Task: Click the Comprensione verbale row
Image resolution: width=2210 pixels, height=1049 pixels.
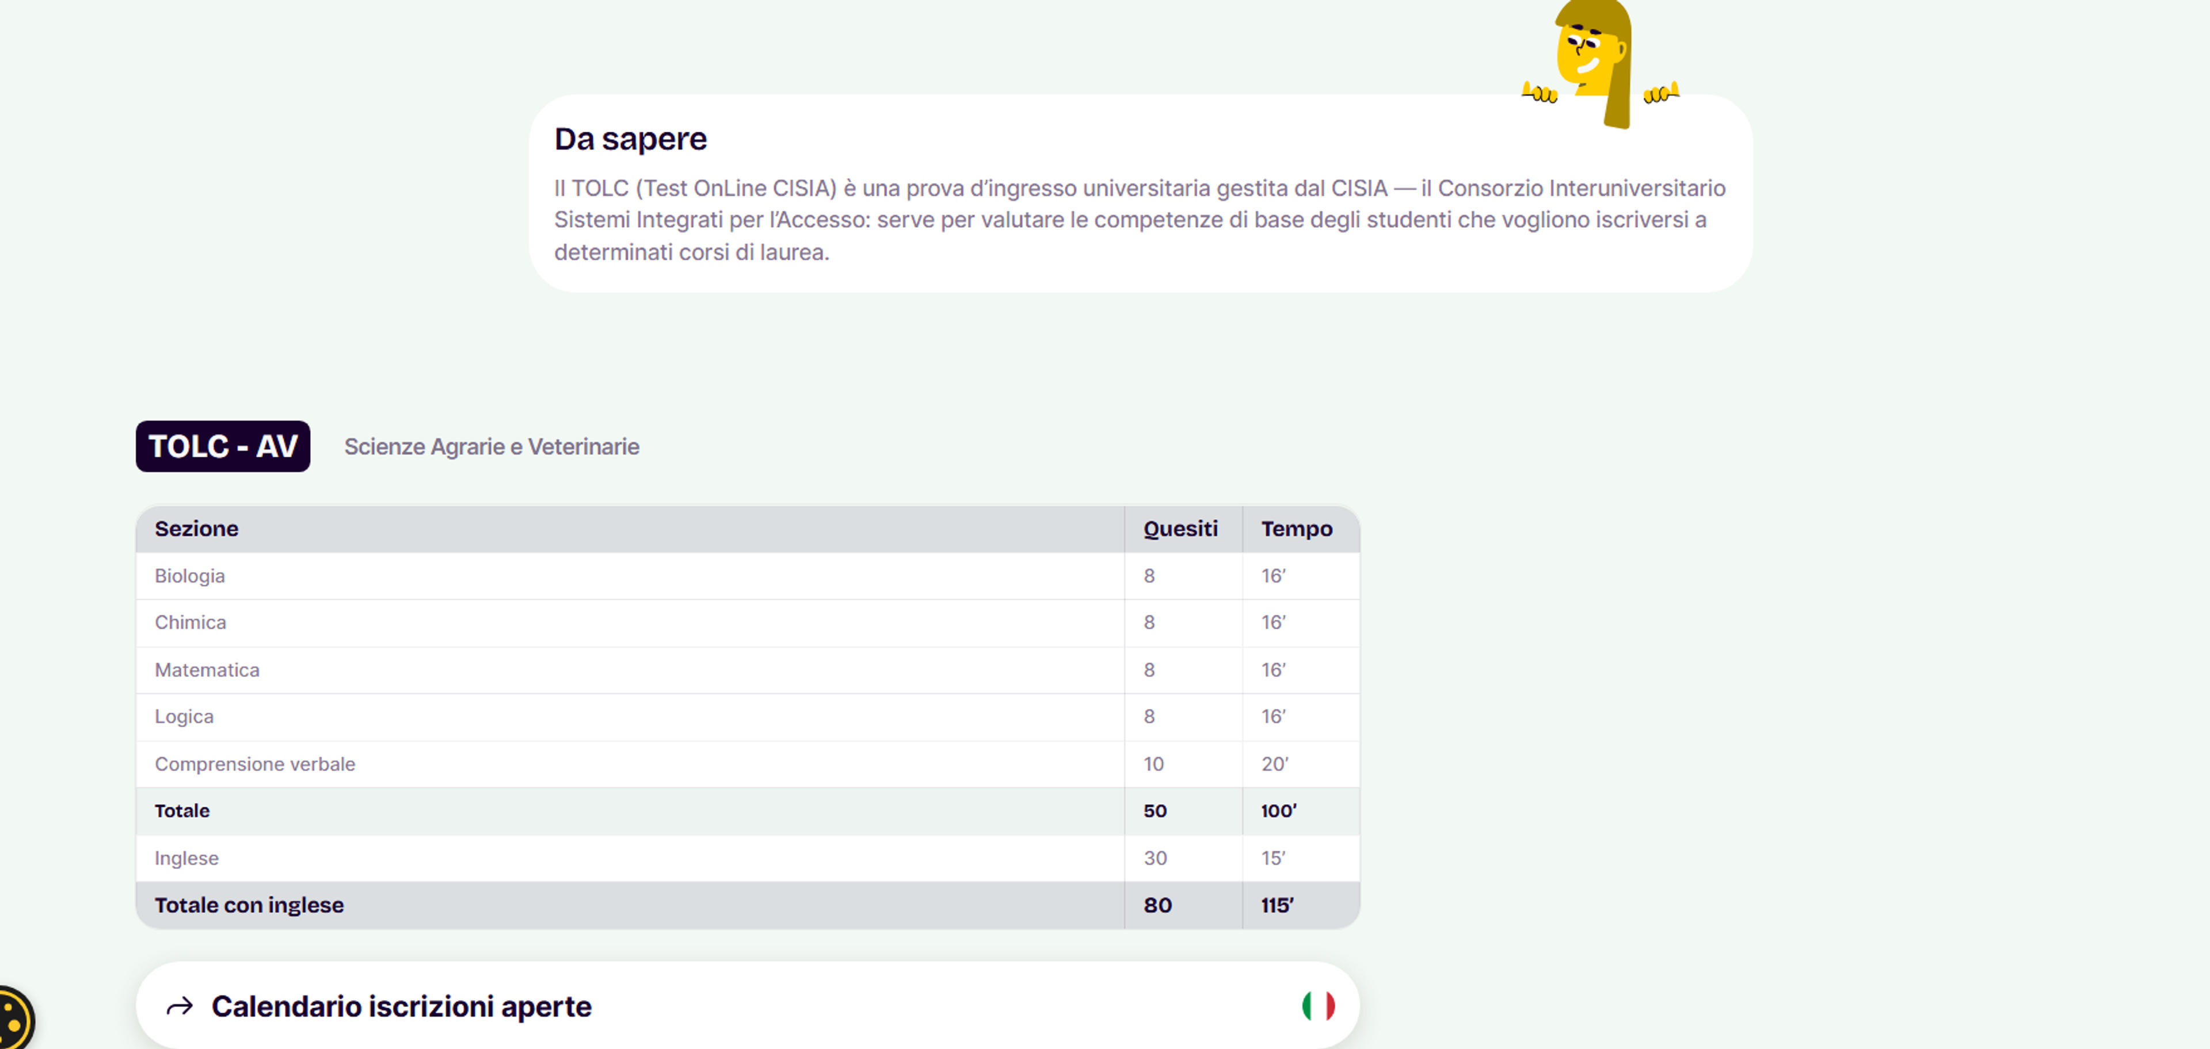Action: click(x=748, y=764)
